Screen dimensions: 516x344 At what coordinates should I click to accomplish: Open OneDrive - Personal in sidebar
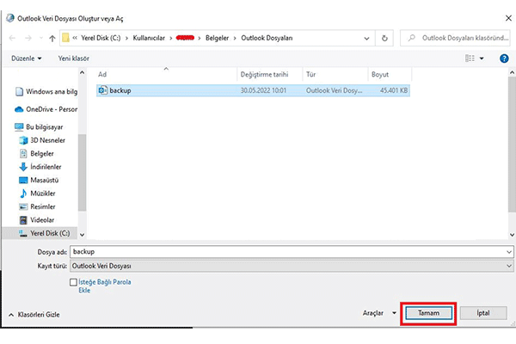click(46, 109)
